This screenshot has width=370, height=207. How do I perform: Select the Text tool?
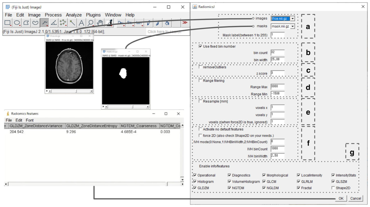pos(81,23)
